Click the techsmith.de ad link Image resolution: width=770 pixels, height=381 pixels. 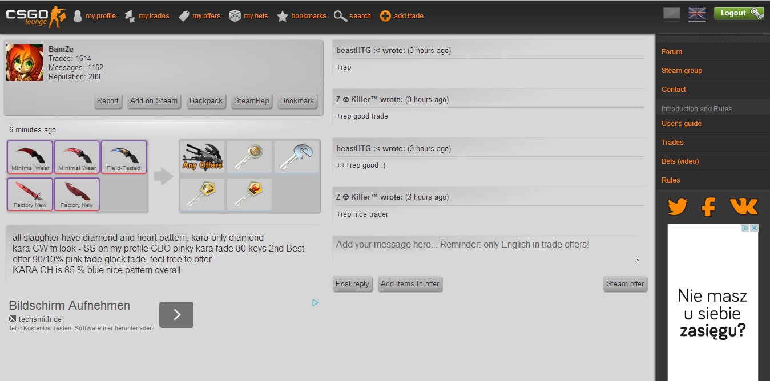(x=40, y=319)
